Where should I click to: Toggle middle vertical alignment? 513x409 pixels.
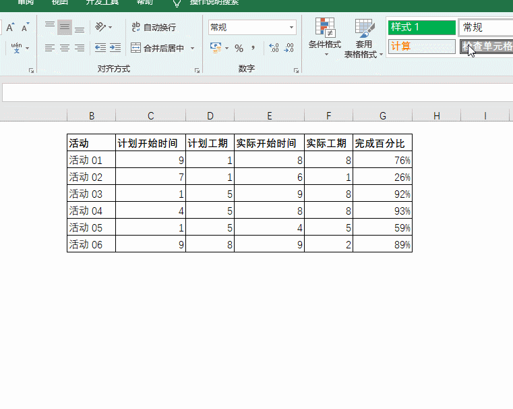(x=65, y=27)
